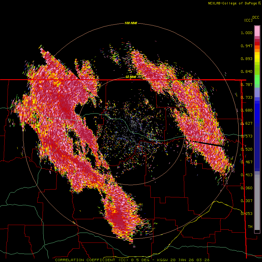262x262 pixels.
Task: Click the KGGW station identifier
Action: 162,260
